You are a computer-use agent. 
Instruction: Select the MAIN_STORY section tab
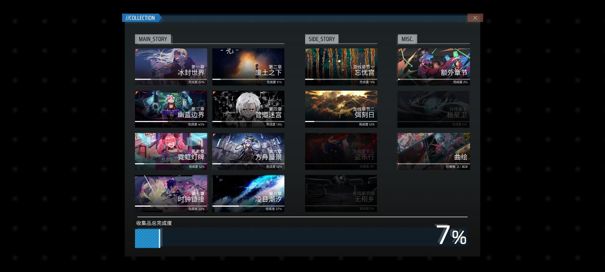point(153,39)
